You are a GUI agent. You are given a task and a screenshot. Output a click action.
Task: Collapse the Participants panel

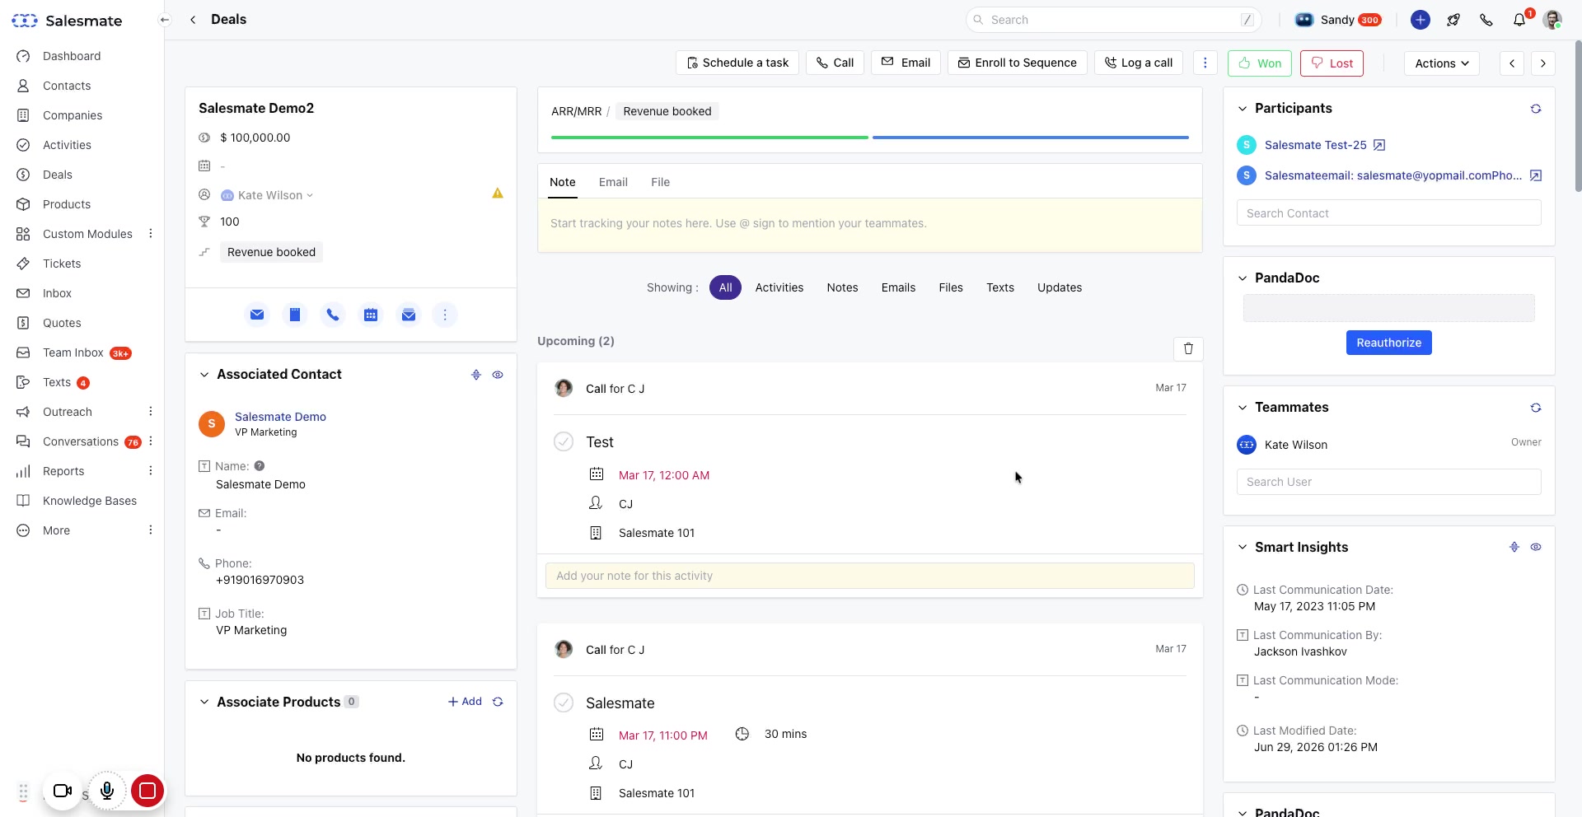click(1243, 109)
